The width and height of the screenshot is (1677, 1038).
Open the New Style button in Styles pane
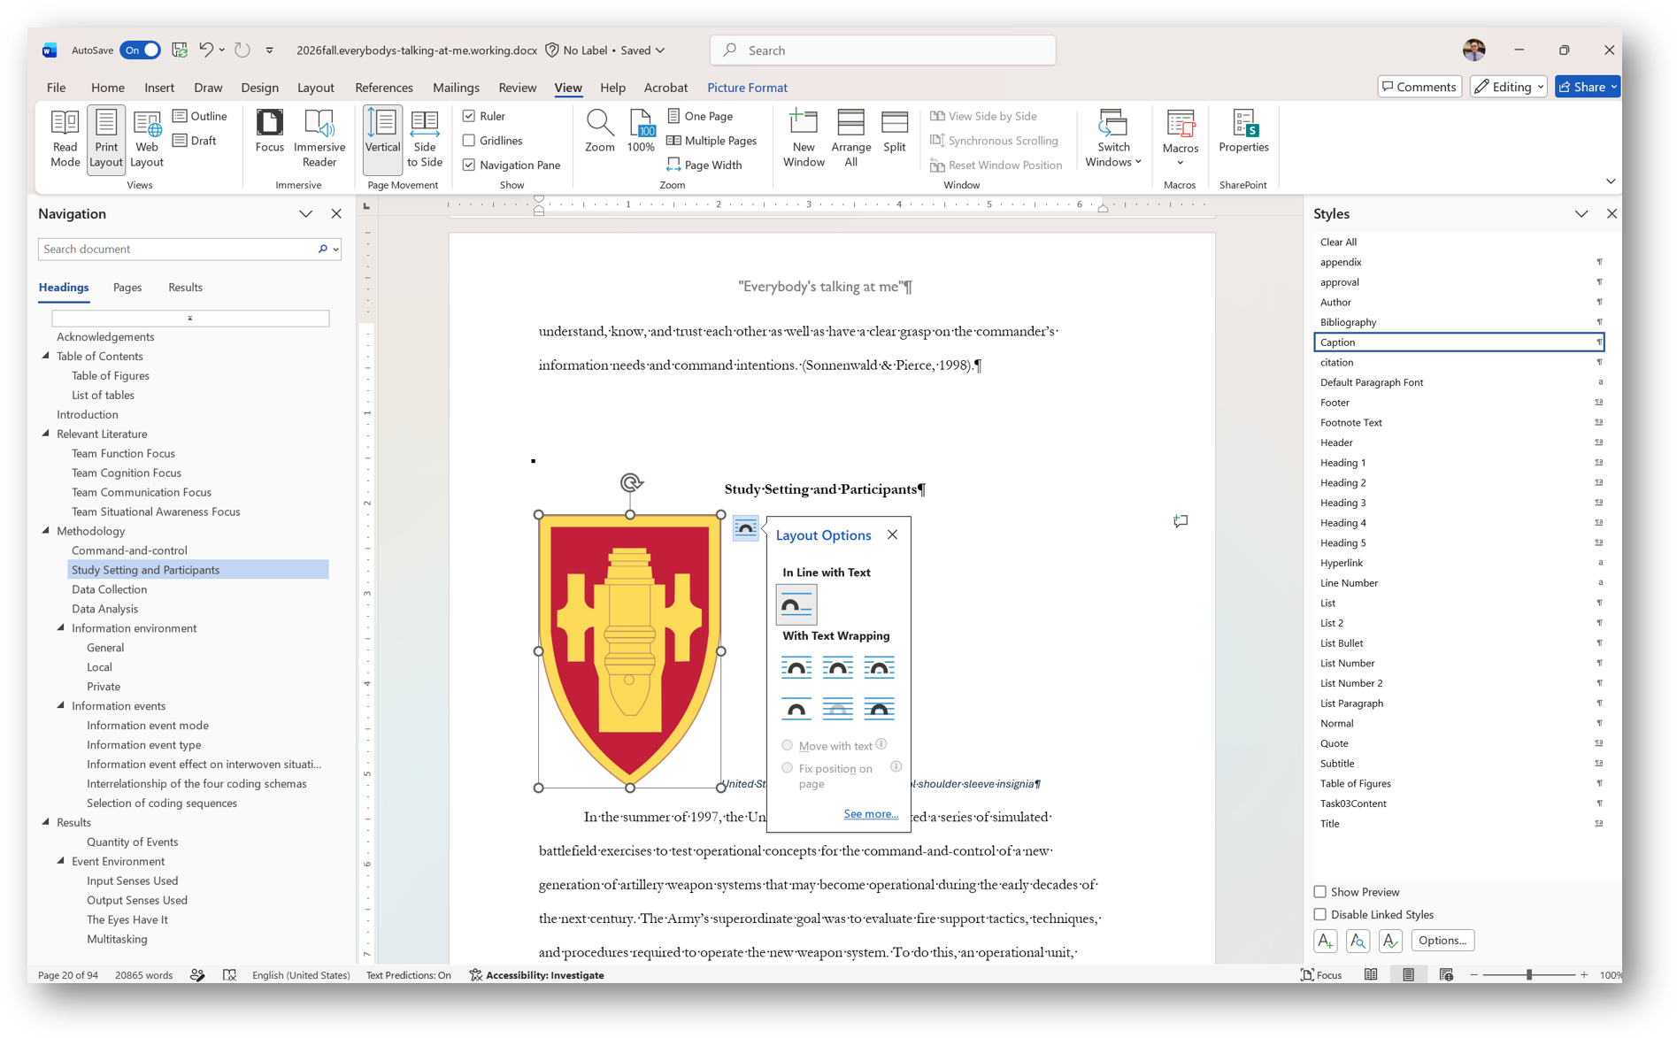(x=1325, y=941)
